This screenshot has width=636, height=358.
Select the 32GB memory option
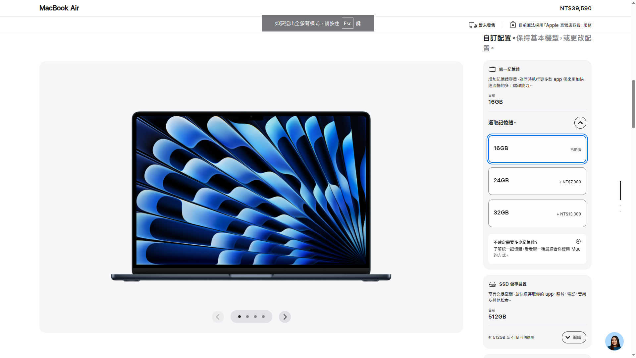(537, 213)
